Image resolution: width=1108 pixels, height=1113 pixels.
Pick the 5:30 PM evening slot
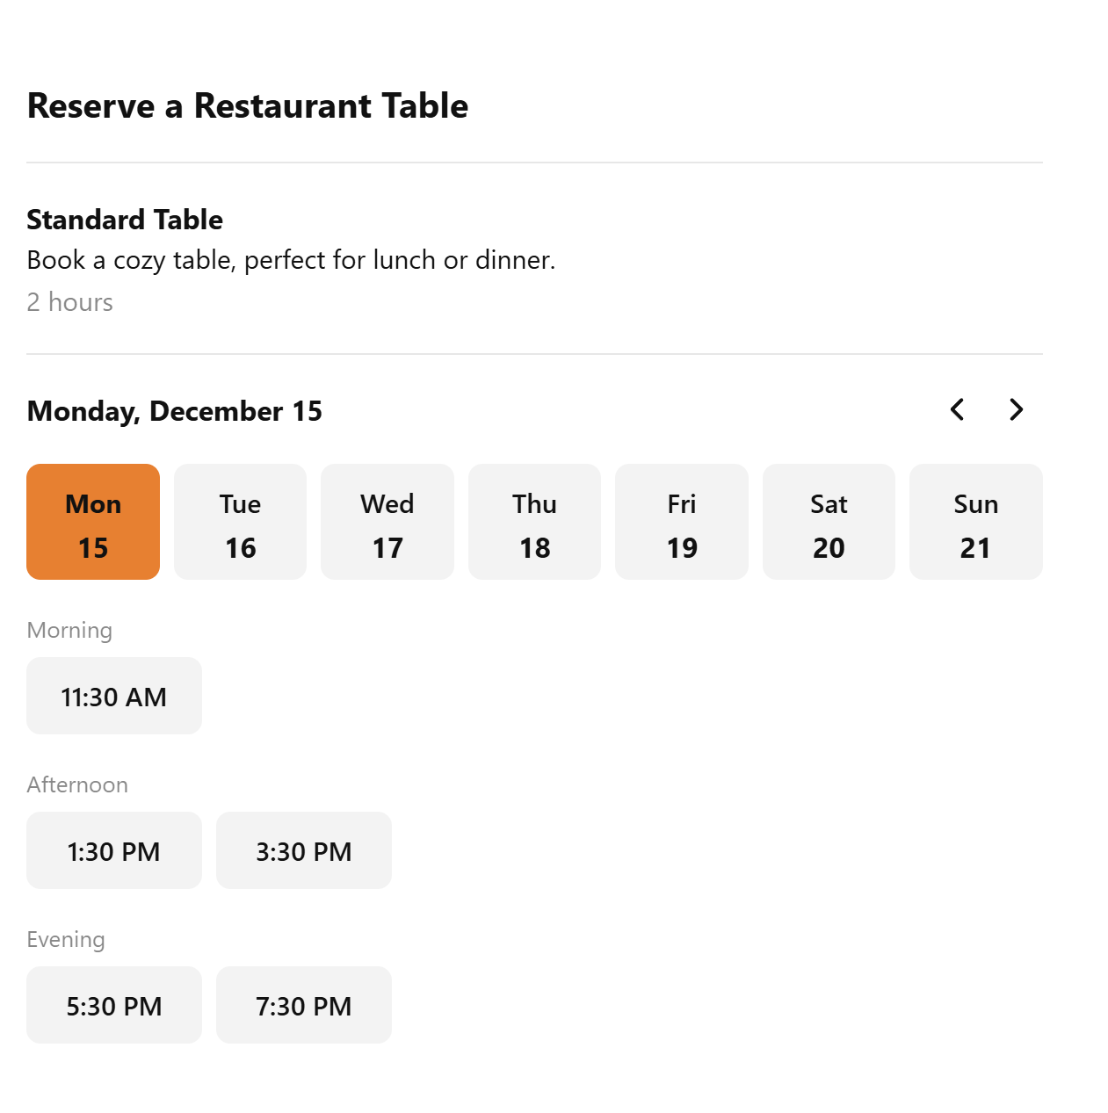[114, 1005]
